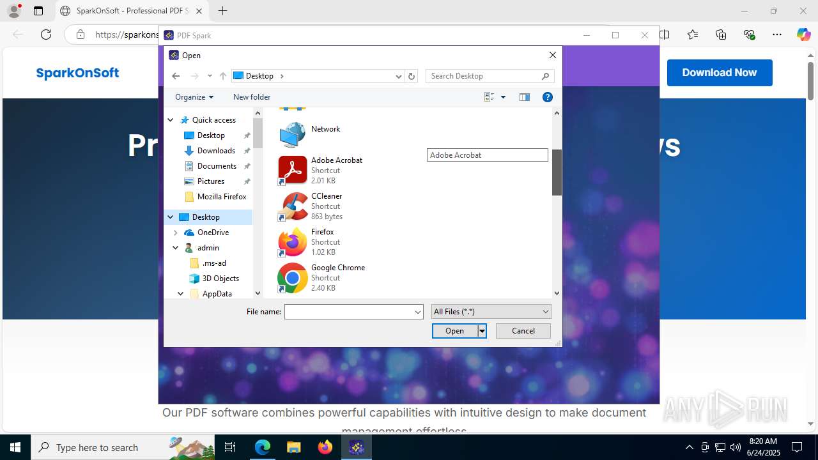This screenshot has width=818, height=460.
Task: Open the Organize dropdown menu
Action: 194,97
